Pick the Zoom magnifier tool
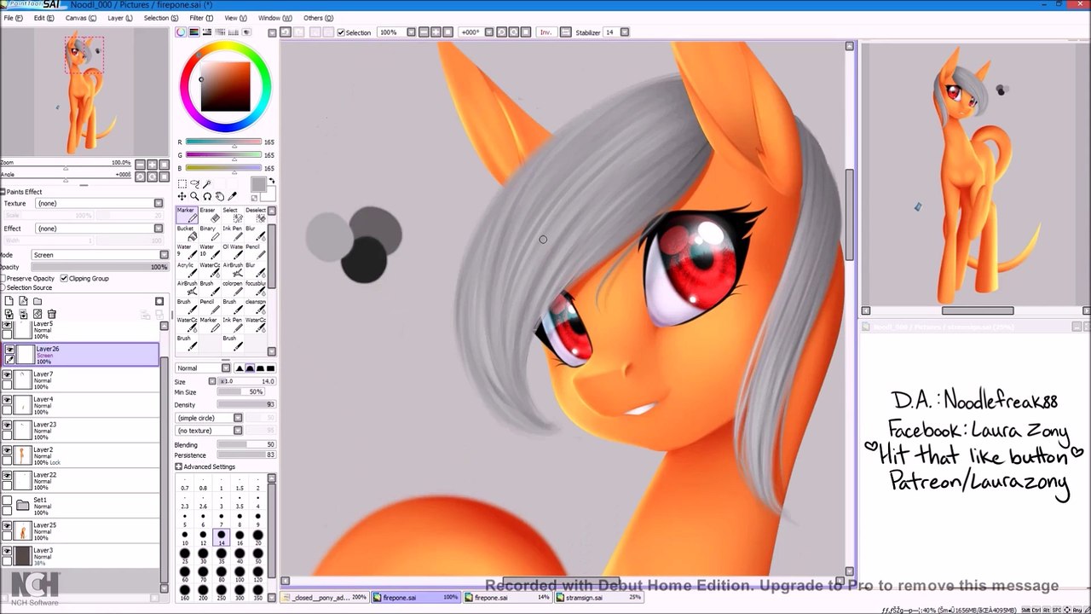1091x614 pixels. (x=194, y=196)
